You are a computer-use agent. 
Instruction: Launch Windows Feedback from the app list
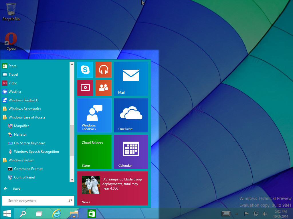click(x=35, y=100)
